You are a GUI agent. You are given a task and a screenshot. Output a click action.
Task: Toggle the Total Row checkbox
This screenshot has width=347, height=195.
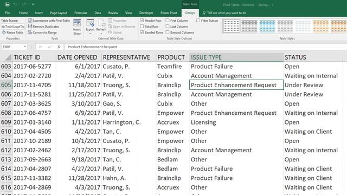tap(142, 27)
